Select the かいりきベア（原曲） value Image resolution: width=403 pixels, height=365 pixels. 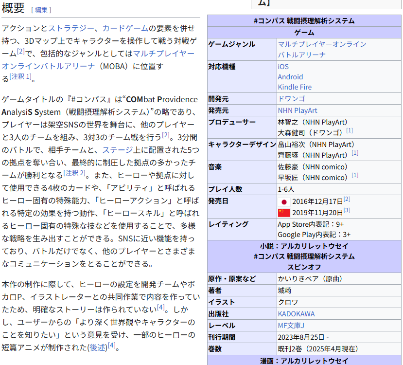pyautogui.click(x=310, y=279)
